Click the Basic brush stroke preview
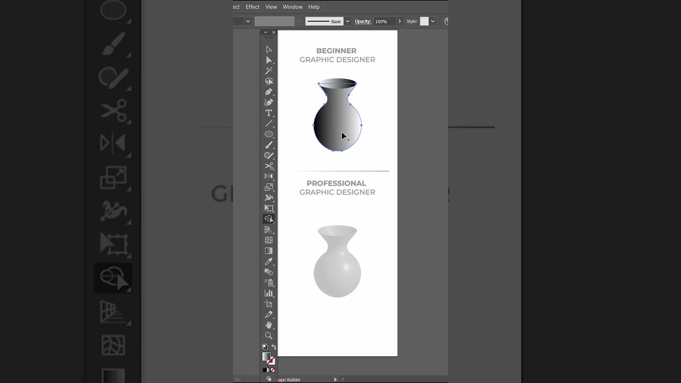The height and width of the screenshot is (383, 681). click(x=325, y=21)
